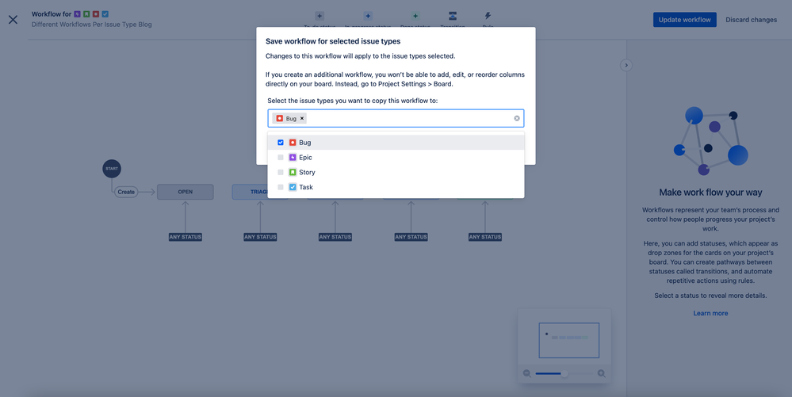Image resolution: width=792 pixels, height=397 pixels.
Task: Open the Learn more link
Action: pyautogui.click(x=710, y=313)
